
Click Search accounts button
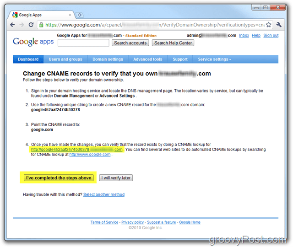[x=130, y=43]
